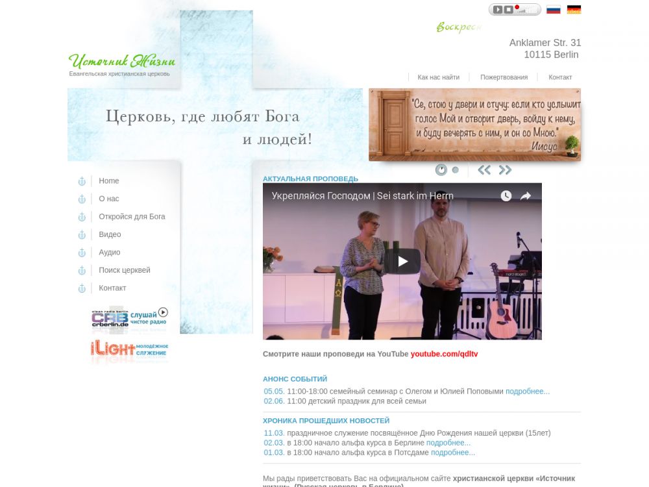Click the Watch Later clock icon

[506, 196]
